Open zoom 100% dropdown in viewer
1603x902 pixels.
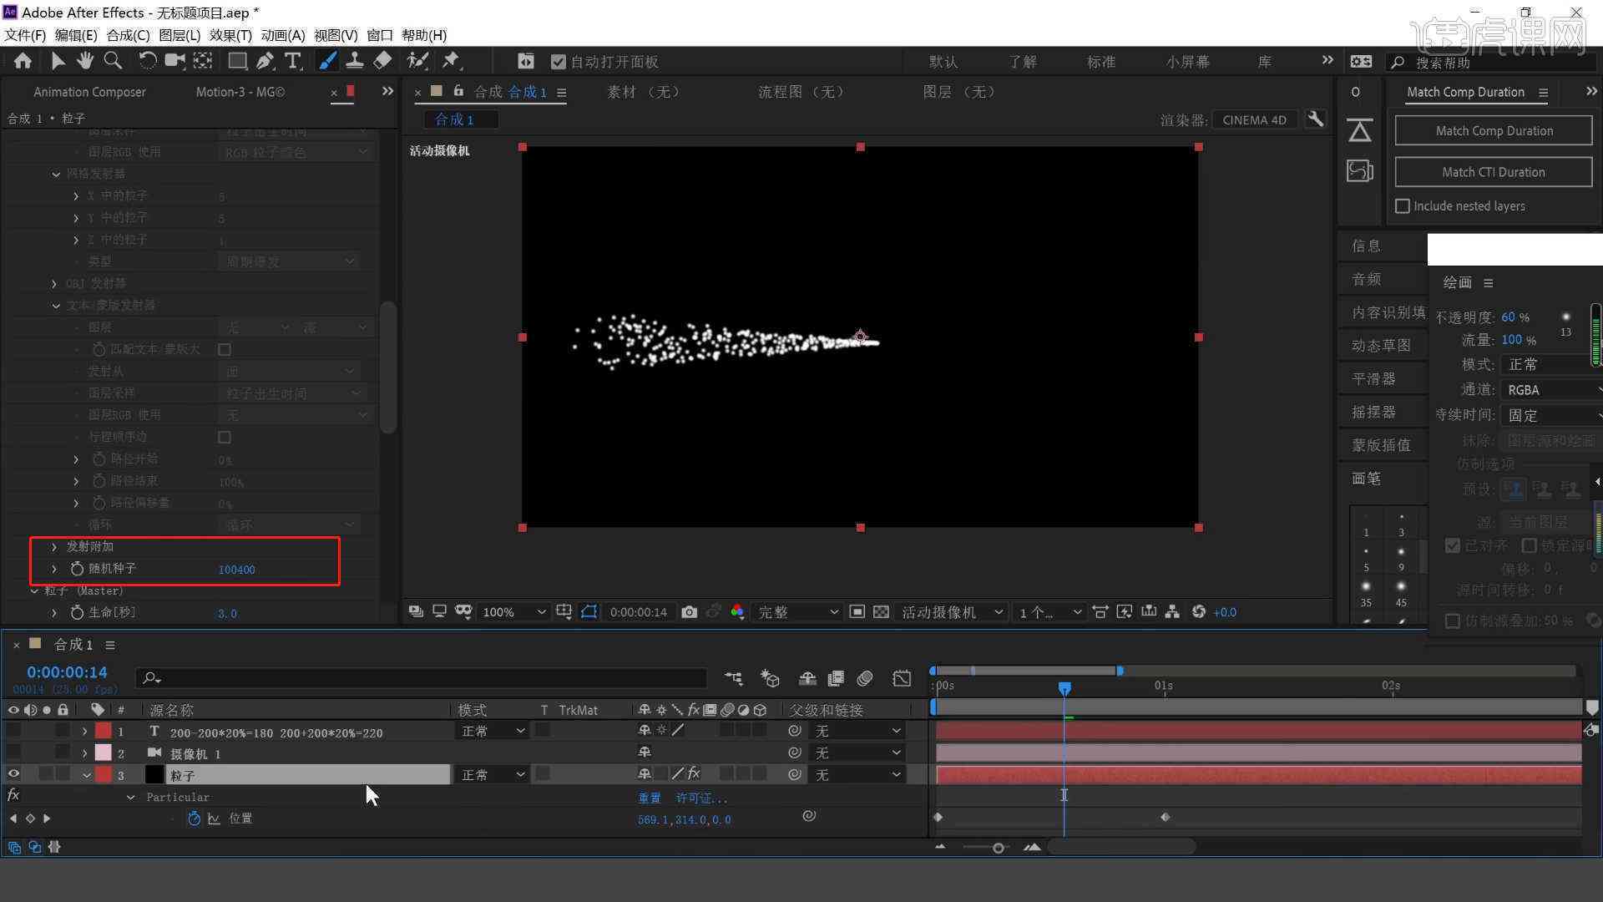pos(513,612)
